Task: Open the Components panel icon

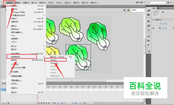Action: (149, 40)
